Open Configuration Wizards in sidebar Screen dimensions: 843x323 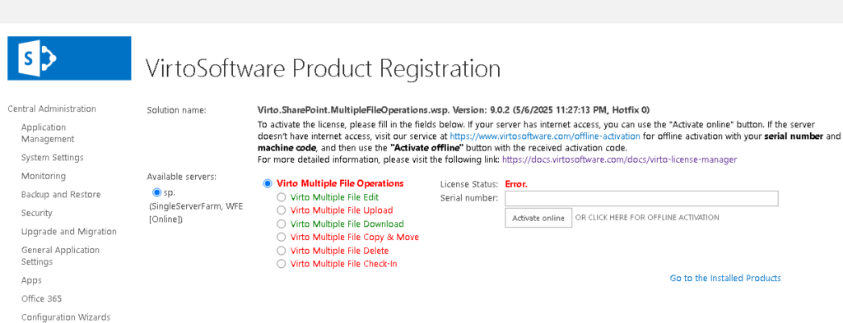click(x=66, y=317)
